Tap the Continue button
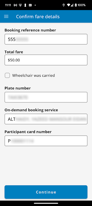The width and height of the screenshot is (92, 206). 46,192
